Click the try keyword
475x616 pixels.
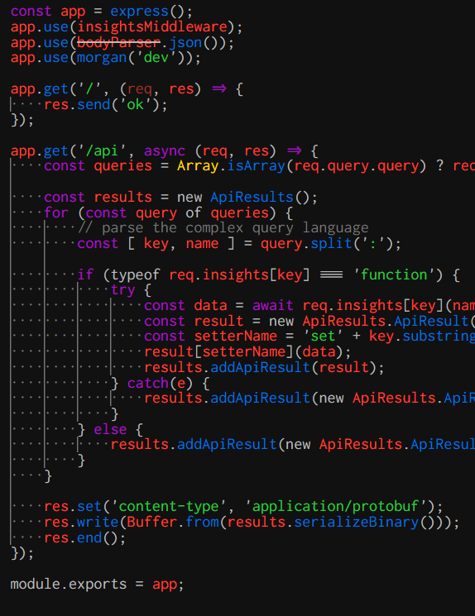[x=123, y=290]
